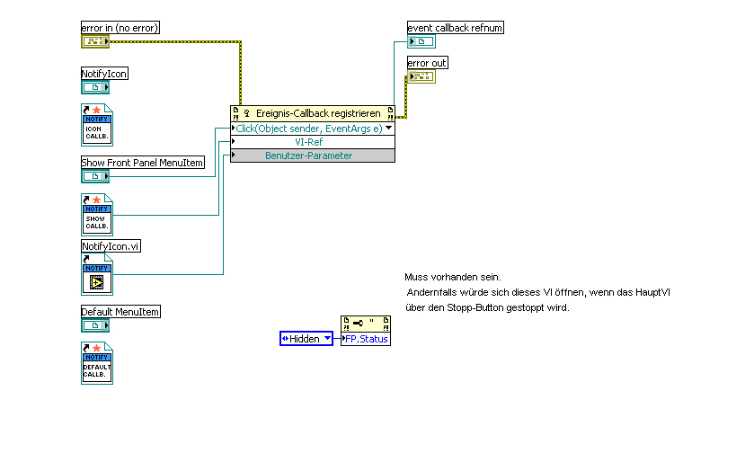This screenshot has height=462, width=754.
Task: Select the error in cluster terminal
Action: coord(95,41)
